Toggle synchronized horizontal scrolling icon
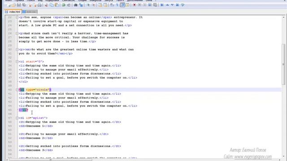Viewport: 287px width, 161px height. (105, 5)
